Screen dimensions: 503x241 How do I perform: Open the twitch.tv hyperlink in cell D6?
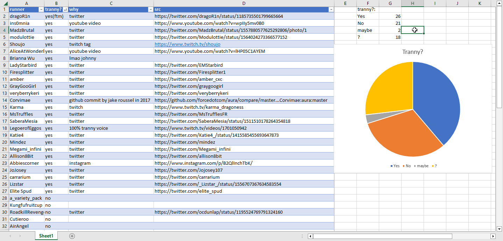187,44
